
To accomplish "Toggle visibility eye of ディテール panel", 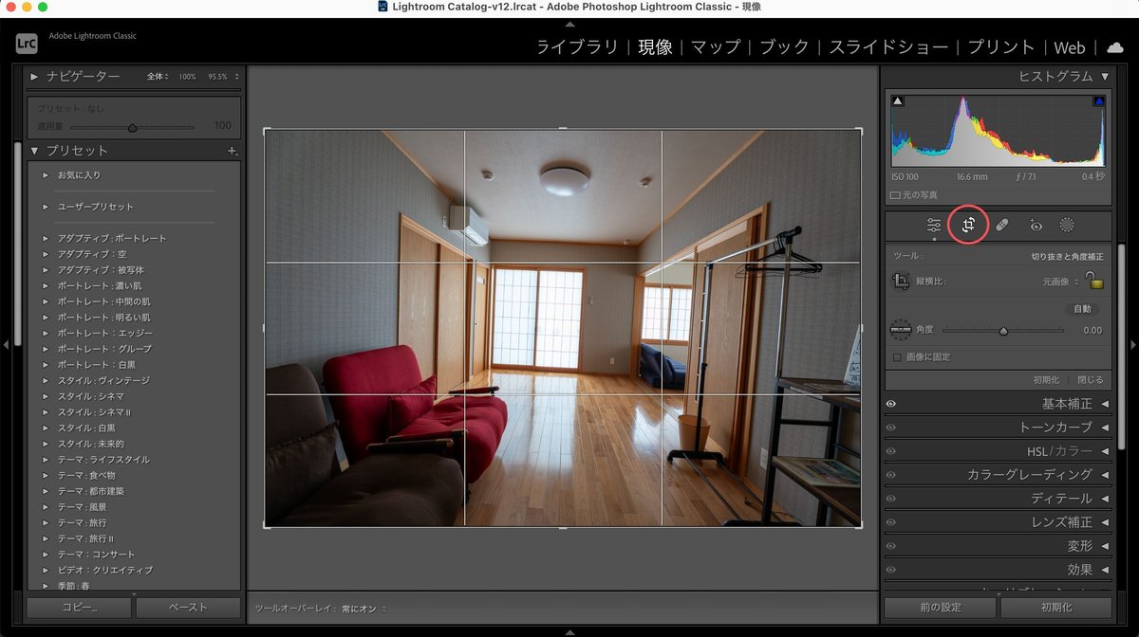I will coord(891,499).
